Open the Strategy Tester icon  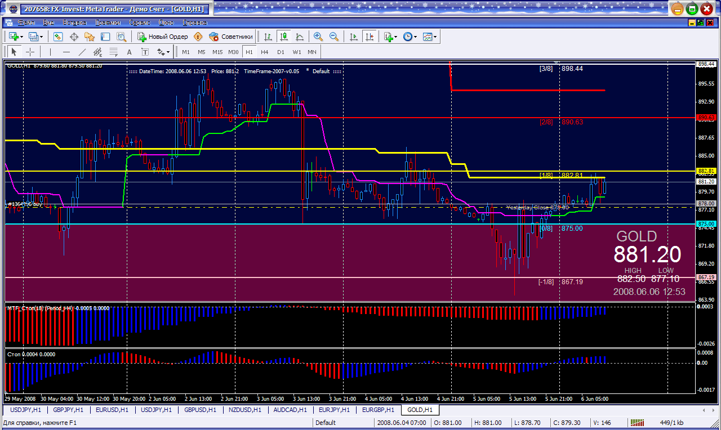point(121,37)
